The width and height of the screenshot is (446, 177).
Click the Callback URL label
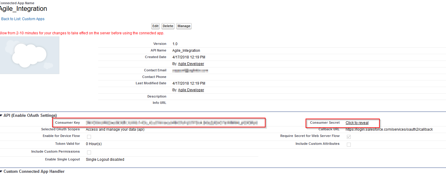[x=329, y=129]
